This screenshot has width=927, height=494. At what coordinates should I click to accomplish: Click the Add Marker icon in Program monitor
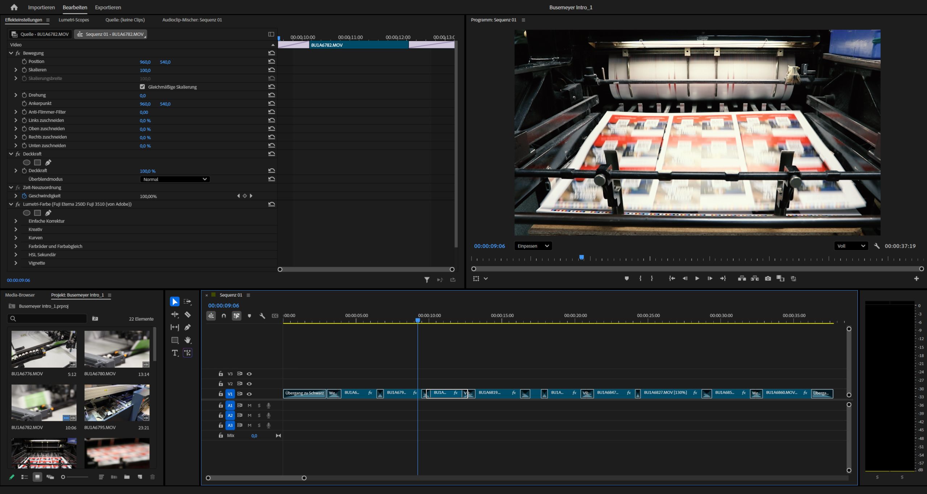[627, 278]
